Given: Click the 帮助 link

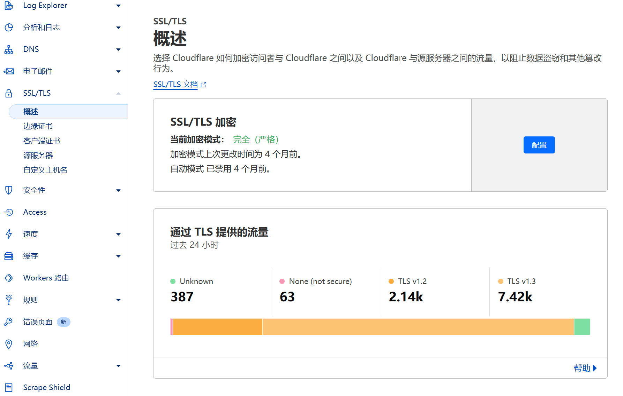Looking at the screenshot, I should tap(582, 368).
